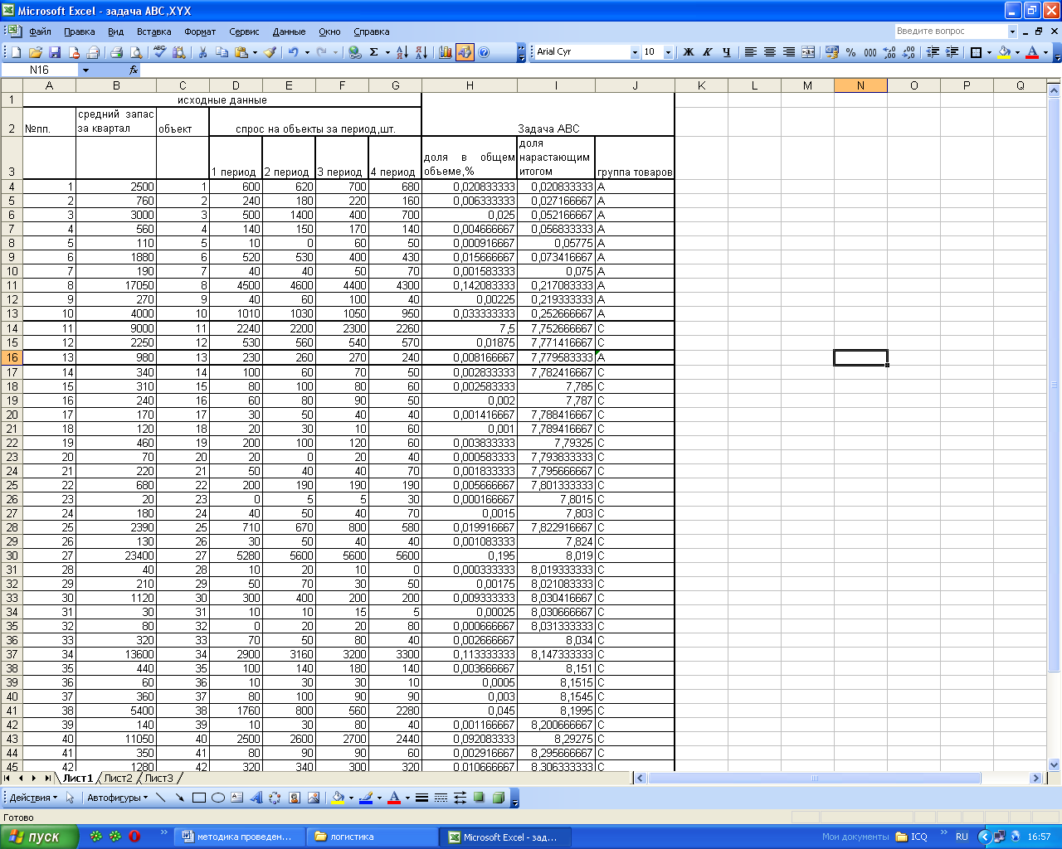
Task: Expand the Name Box dropdown arrow
Action: [x=85, y=70]
